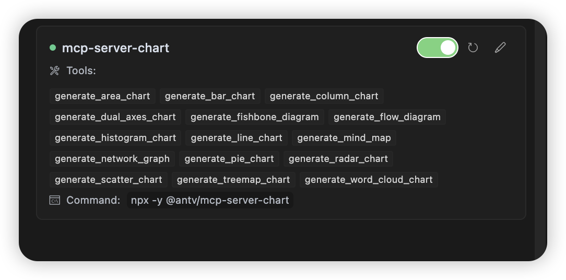This screenshot has height=280, width=566.
Task: Click the pencil edit icon
Action: (x=500, y=48)
